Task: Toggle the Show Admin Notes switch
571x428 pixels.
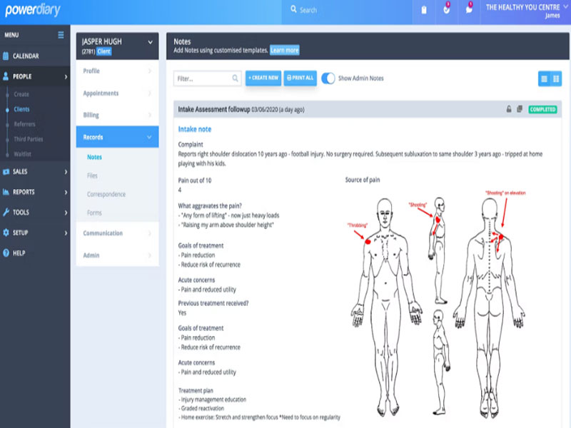Action: (328, 78)
